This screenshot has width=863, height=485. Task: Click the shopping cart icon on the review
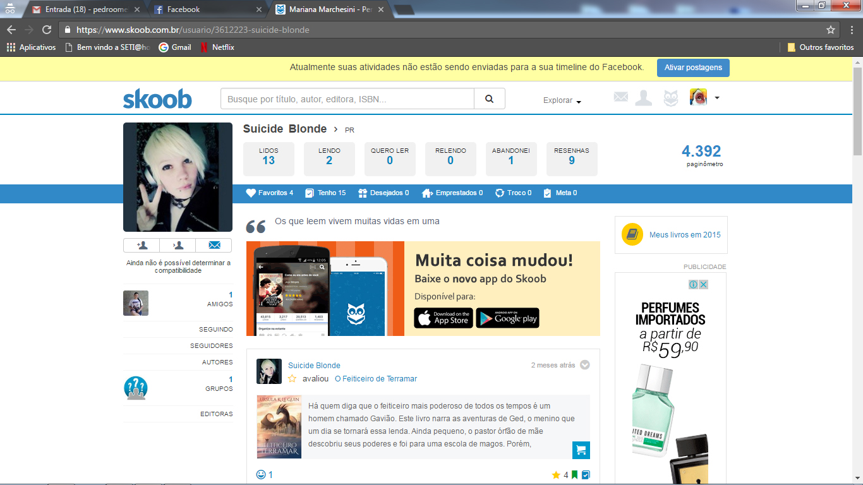coord(581,450)
